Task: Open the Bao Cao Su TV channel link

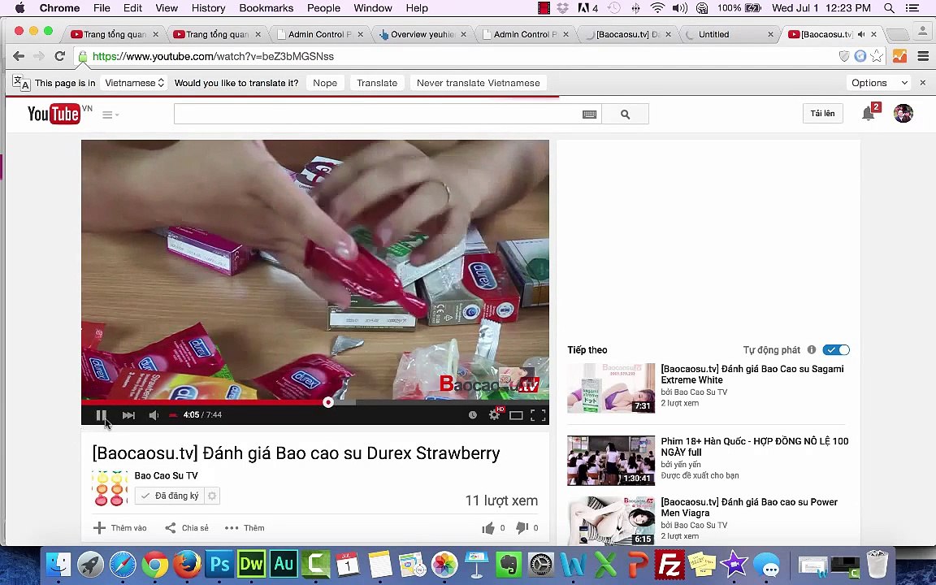Action: [166, 476]
